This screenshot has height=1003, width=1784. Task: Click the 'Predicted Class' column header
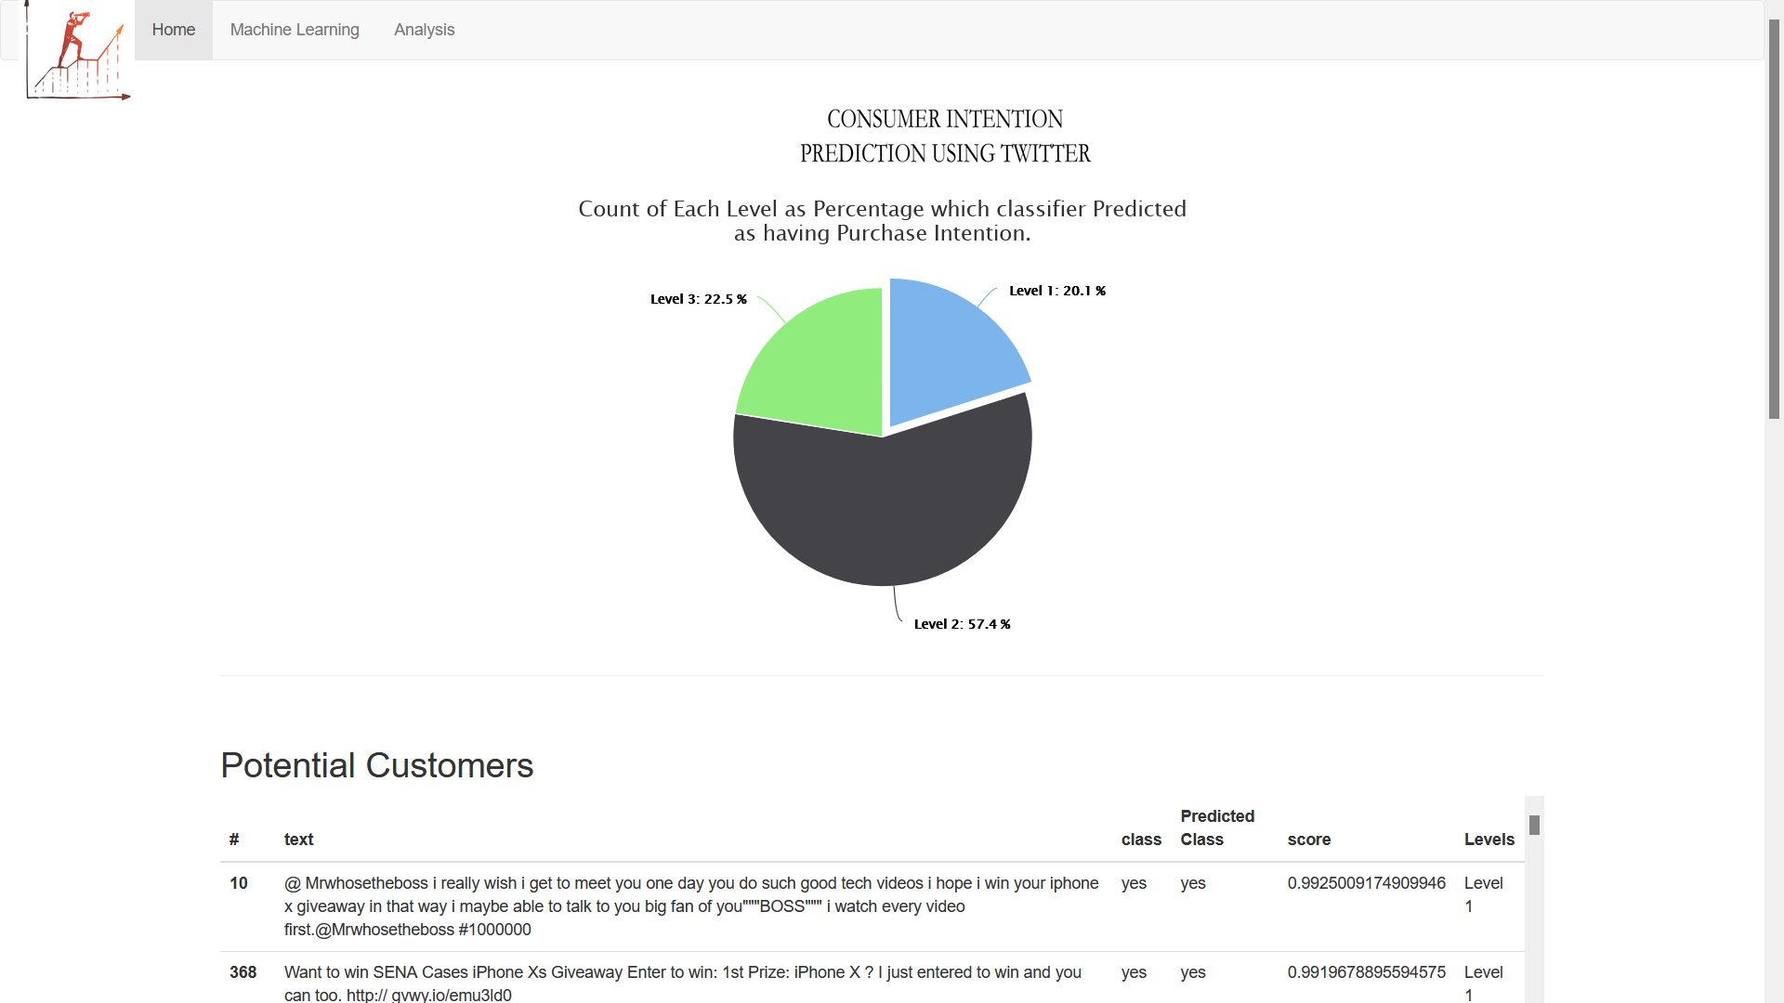(x=1217, y=827)
